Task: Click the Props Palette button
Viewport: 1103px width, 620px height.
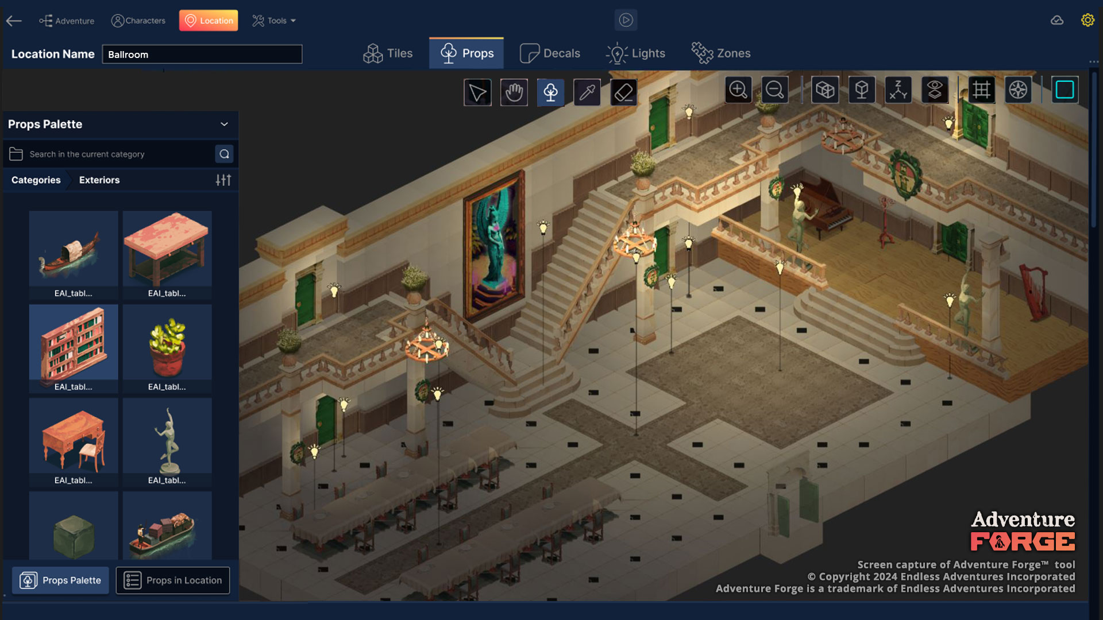Action: (x=60, y=580)
